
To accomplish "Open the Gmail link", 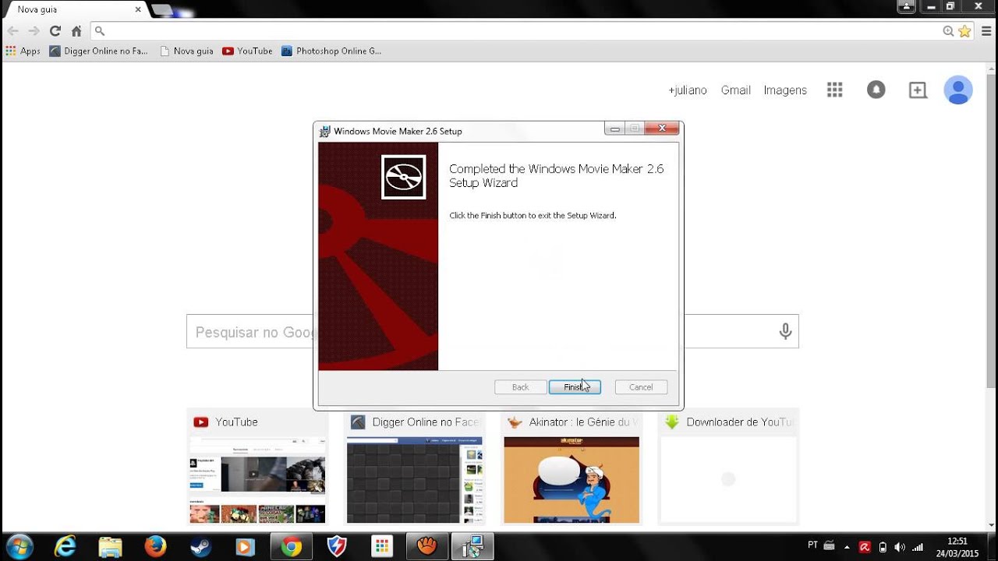I will click(735, 90).
